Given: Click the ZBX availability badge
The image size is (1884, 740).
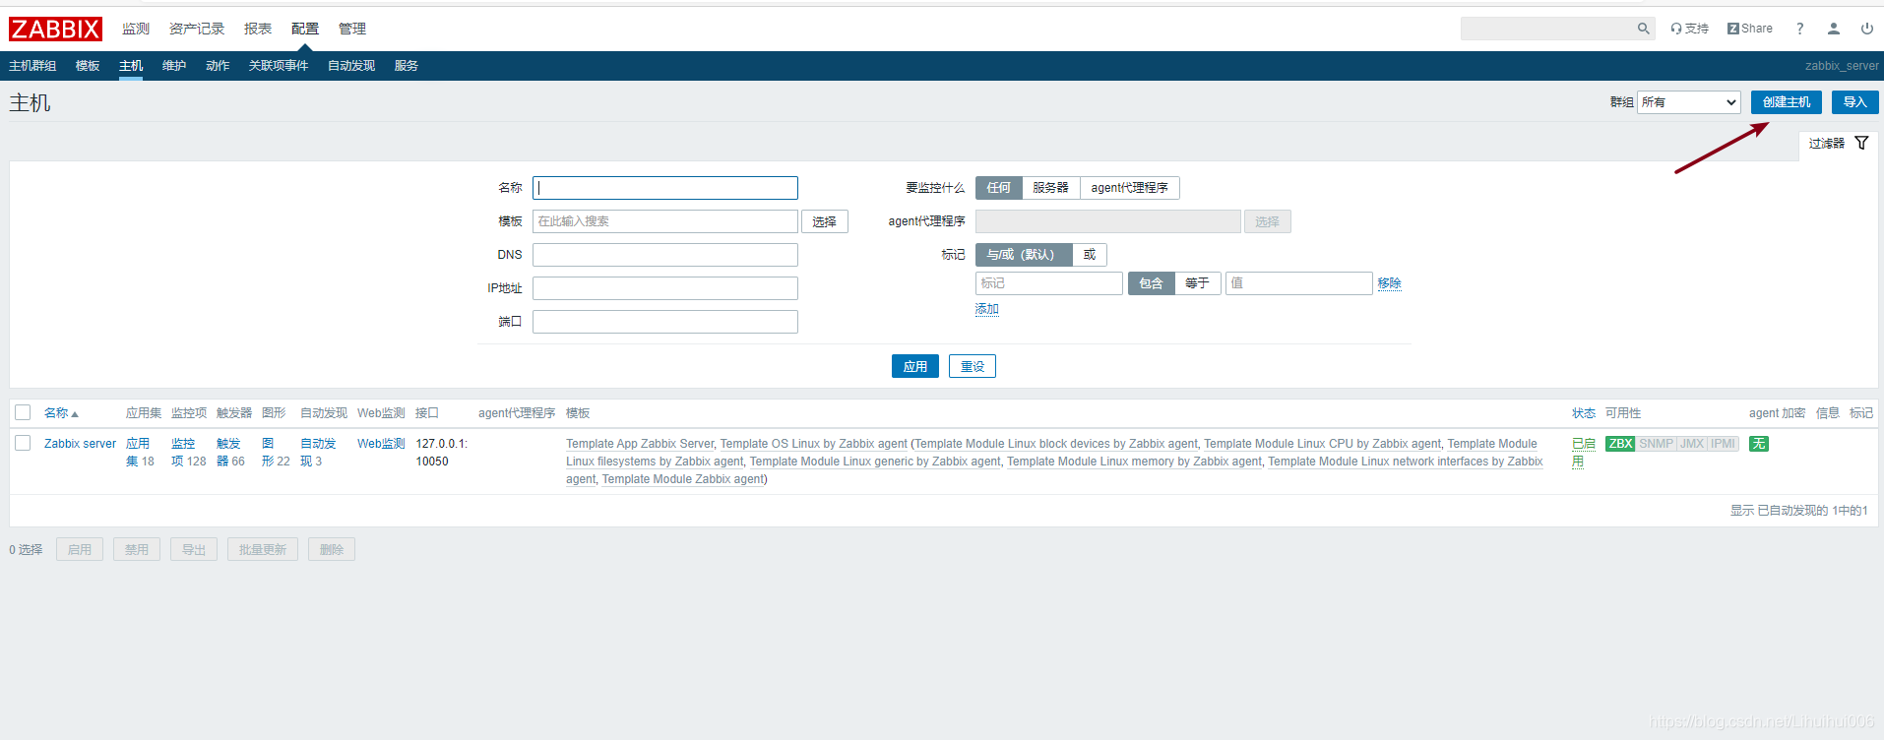Looking at the screenshot, I should (1620, 444).
